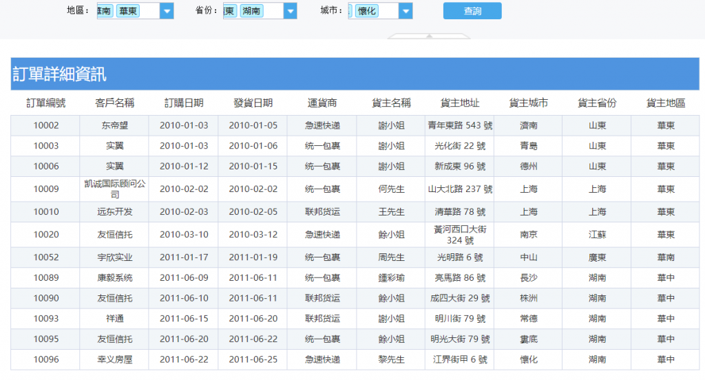Click the 訂單編號 column header
The height and width of the screenshot is (380, 705).
[45, 103]
